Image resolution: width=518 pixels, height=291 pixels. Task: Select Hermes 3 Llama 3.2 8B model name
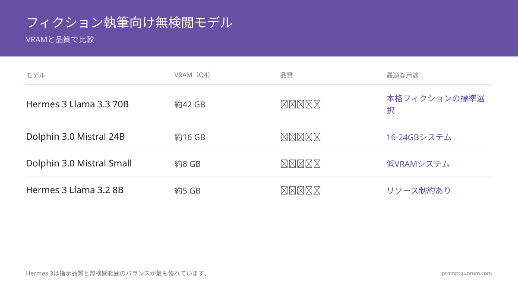pyautogui.click(x=75, y=190)
